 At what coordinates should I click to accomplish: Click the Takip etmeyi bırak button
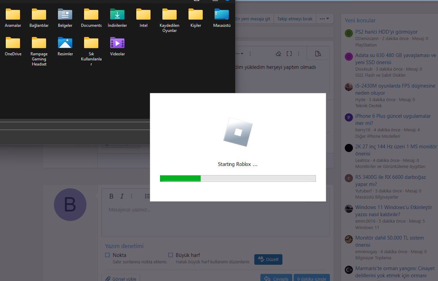[x=295, y=19]
